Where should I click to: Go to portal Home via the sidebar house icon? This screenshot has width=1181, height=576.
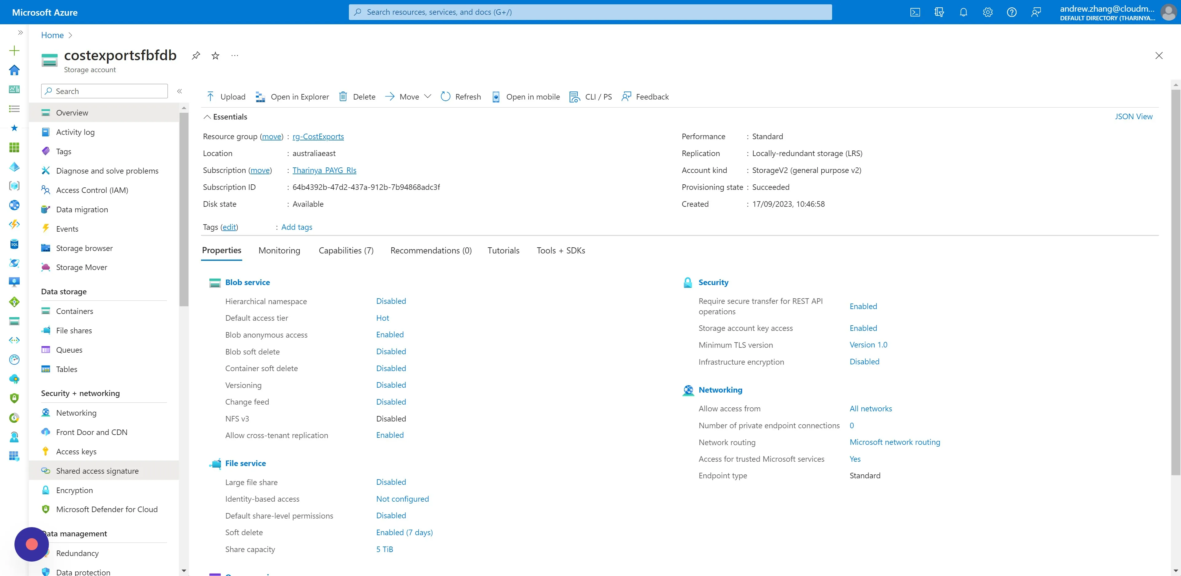(14, 70)
